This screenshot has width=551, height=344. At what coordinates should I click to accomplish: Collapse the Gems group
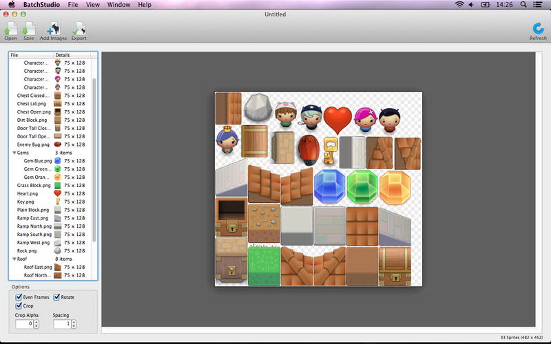click(x=14, y=153)
